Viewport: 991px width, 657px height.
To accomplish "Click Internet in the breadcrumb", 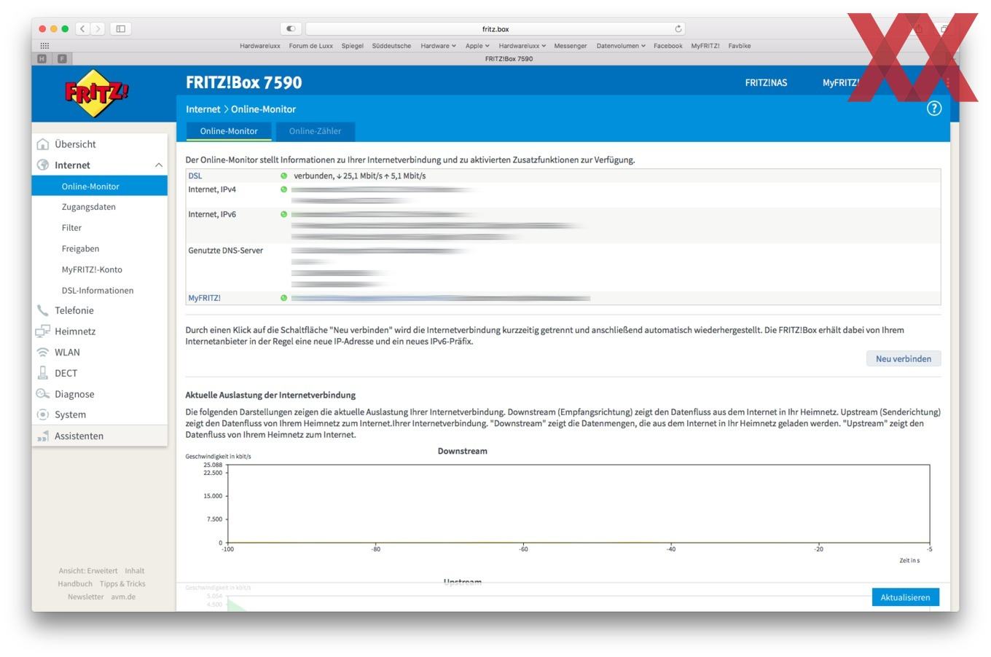I will point(203,109).
